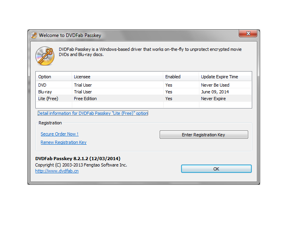Click the DVDFab Passkey title bar icon
Screen dimensions: 305x244
(34, 35)
